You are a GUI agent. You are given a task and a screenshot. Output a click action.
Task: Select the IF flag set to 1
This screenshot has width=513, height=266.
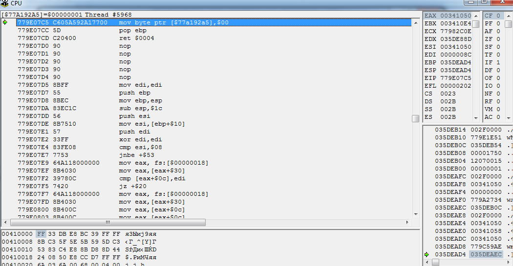pyautogui.click(x=492, y=62)
